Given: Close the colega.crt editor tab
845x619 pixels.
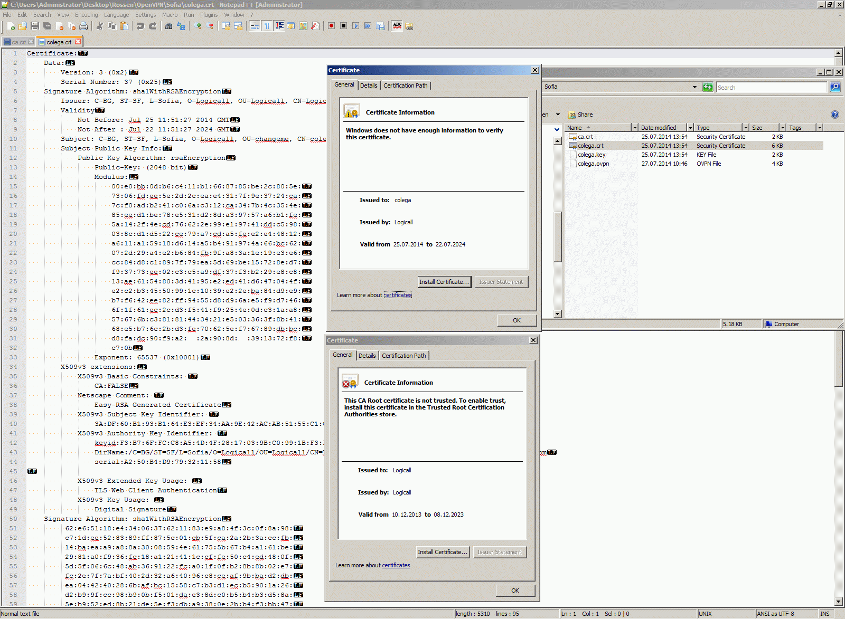Looking at the screenshot, I should 78,42.
